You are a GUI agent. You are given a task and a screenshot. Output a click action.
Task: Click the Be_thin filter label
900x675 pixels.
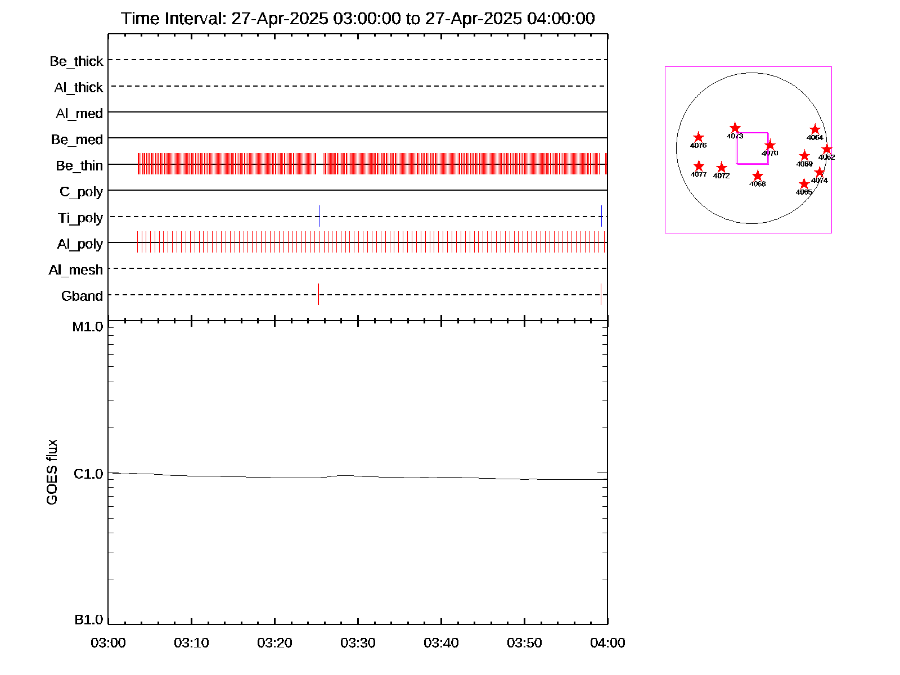[79, 166]
